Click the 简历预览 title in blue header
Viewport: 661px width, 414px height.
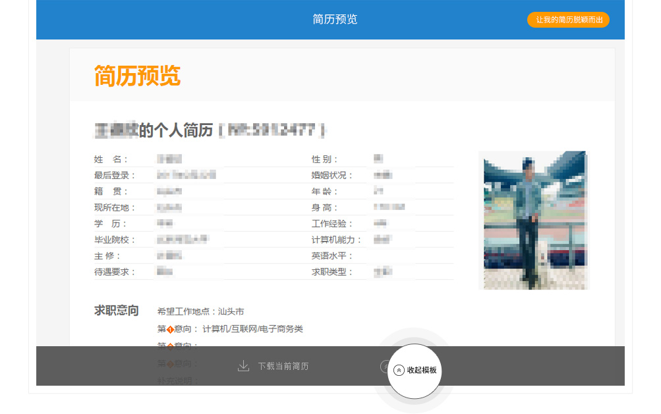tap(335, 20)
